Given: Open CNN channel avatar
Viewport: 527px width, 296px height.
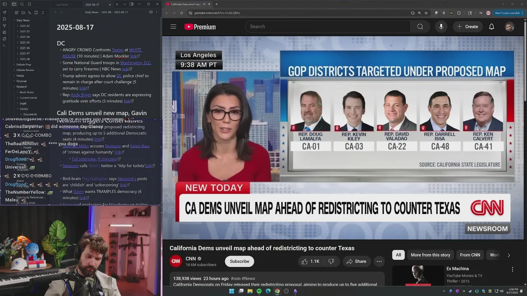Looking at the screenshot, I should (x=176, y=261).
